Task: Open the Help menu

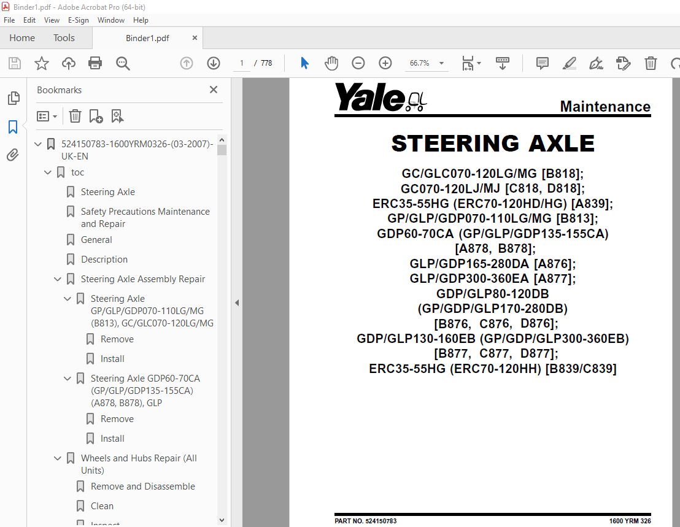Action: pyautogui.click(x=141, y=20)
